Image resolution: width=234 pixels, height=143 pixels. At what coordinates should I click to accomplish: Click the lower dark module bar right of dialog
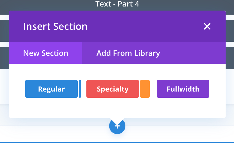pos(230,54)
